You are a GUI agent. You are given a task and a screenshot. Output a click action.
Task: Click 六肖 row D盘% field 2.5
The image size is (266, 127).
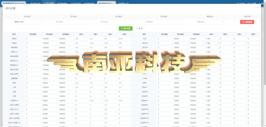click(124, 87)
